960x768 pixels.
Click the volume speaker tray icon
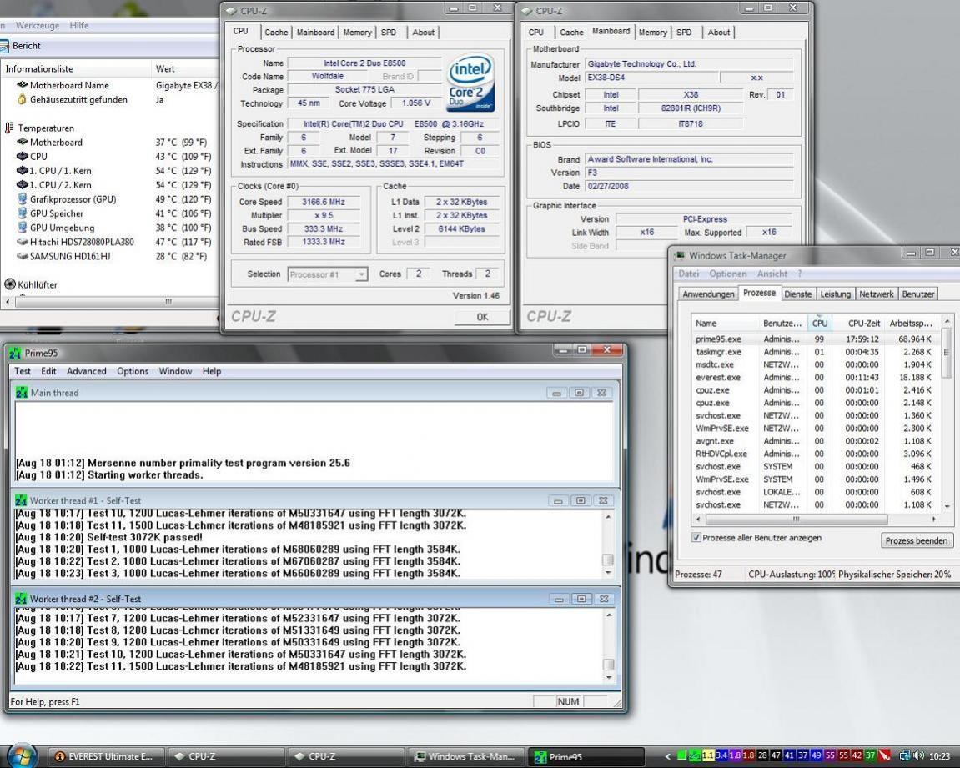tap(919, 755)
